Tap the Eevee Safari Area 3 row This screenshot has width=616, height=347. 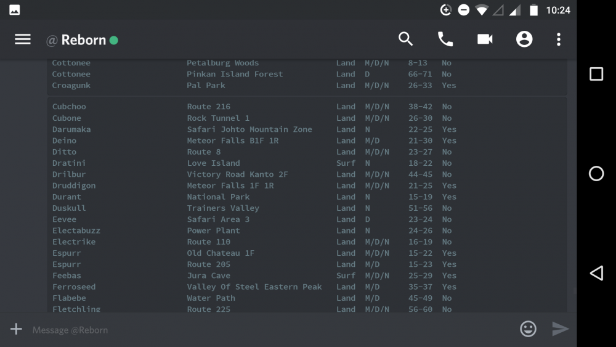(x=251, y=219)
